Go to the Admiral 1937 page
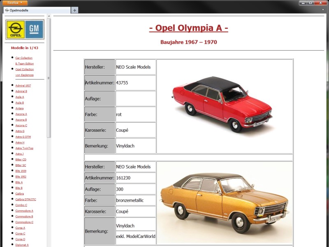This screenshot has height=247, width=329. (23, 86)
